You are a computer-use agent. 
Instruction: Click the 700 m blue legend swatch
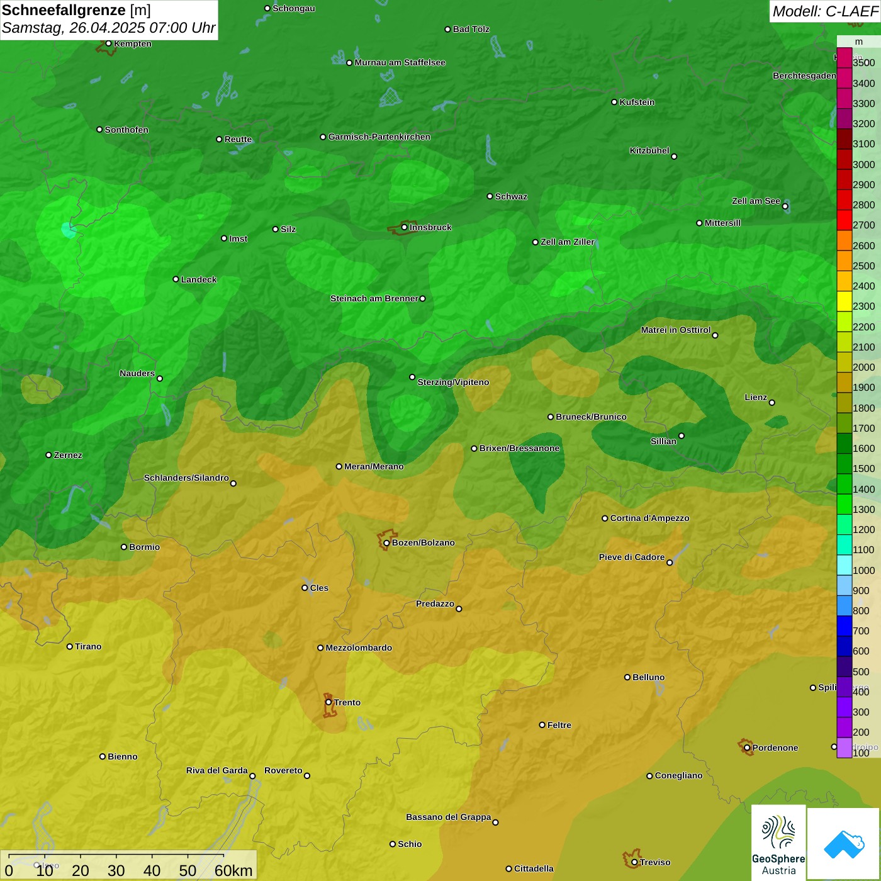pyautogui.click(x=844, y=626)
